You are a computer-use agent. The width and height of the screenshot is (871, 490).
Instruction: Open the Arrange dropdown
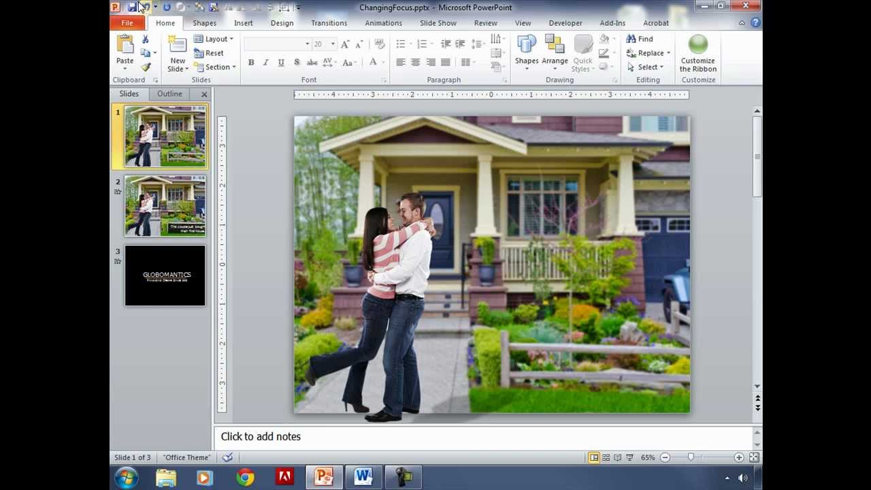(555, 53)
